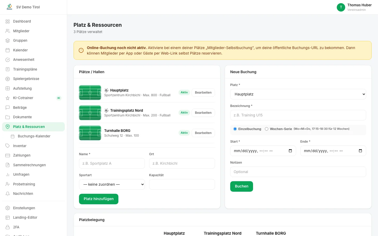Click the Dashboard grid icon
Viewport: 378px width, 236px height.
tap(8, 22)
